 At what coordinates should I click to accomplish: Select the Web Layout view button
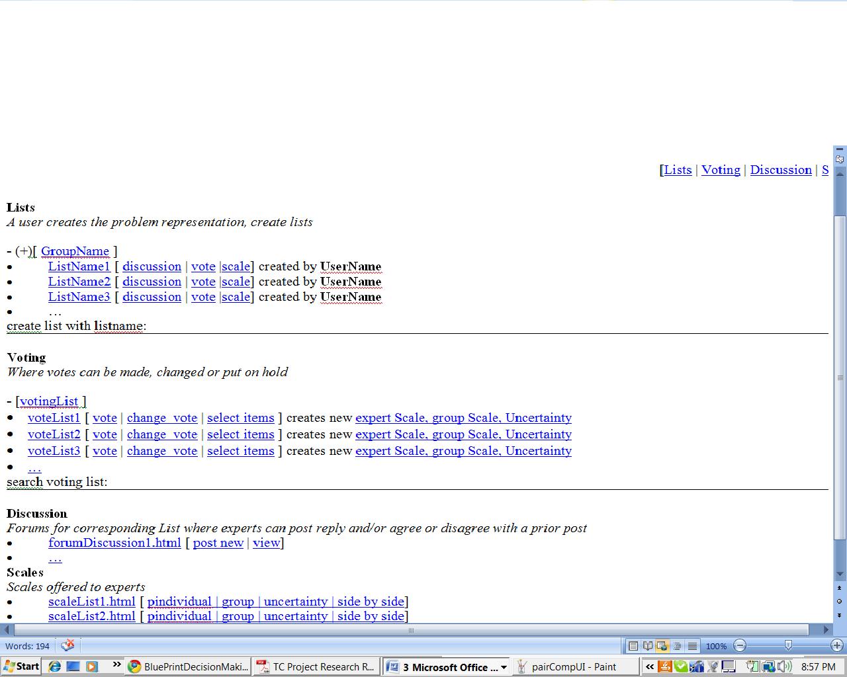click(662, 646)
